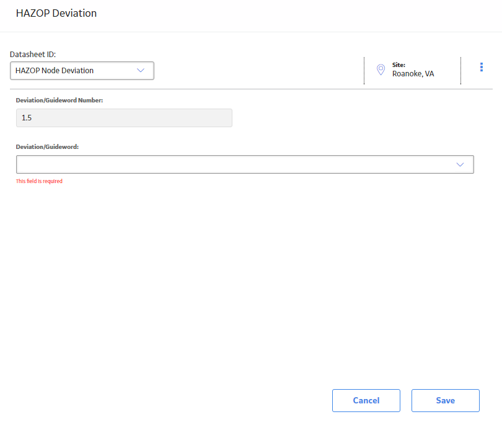Click the Site location pin icon
The height and width of the screenshot is (422, 502).
(381, 70)
